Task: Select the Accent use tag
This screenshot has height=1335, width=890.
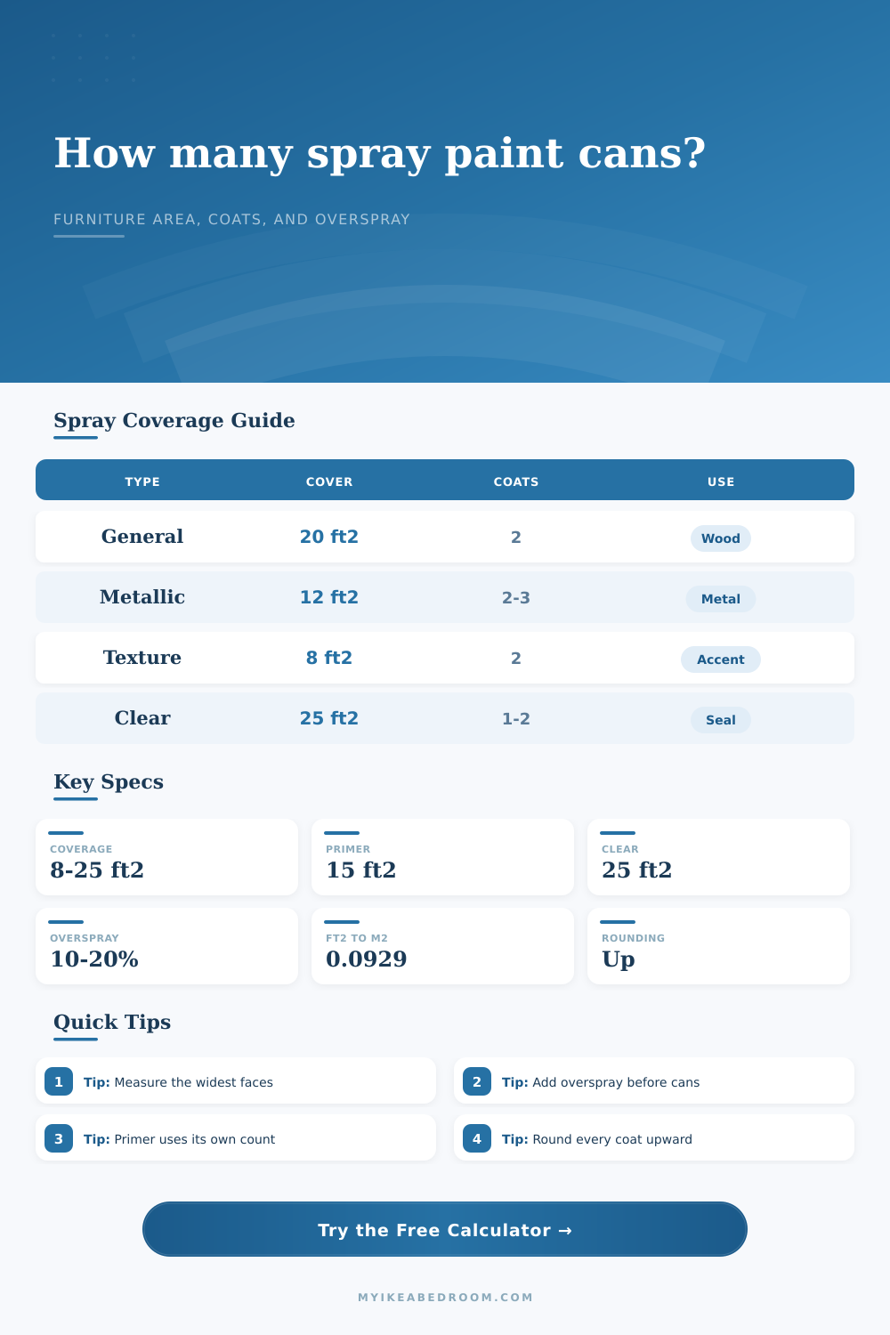Action: click(721, 659)
